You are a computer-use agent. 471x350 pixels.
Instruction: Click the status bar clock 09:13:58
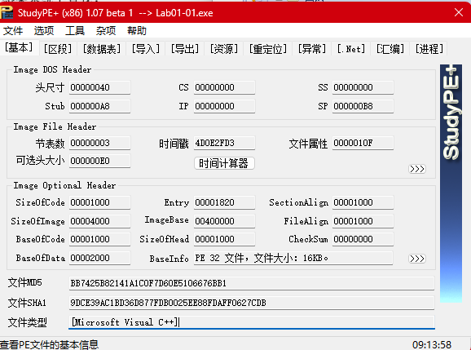[x=432, y=344]
